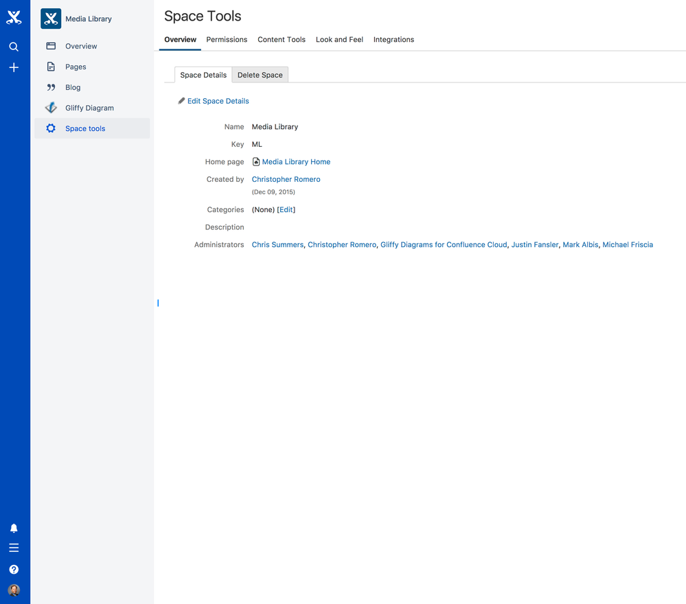This screenshot has height=604, width=686.
Task: Click the Created by field label
Action: coord(225,179)
